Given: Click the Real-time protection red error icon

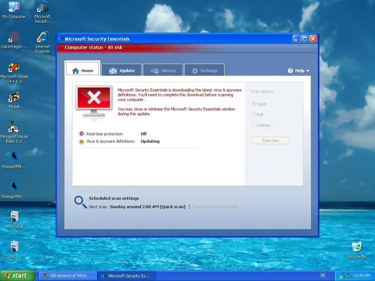Looking at the screenshot, I should 82,134.
